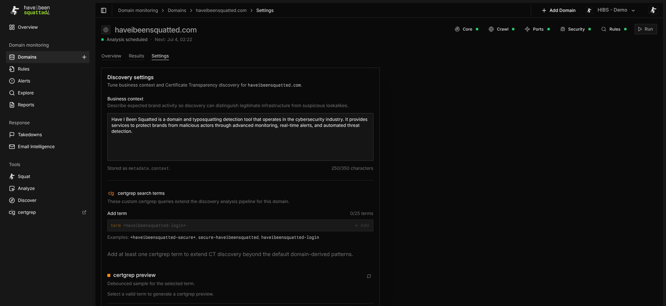Open the Rules sidebar item

coord(48,69)
